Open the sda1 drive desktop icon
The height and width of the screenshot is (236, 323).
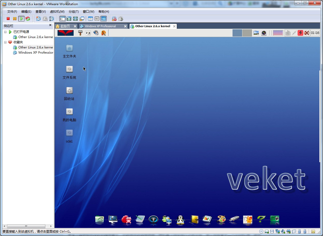[x=69, y=136]
